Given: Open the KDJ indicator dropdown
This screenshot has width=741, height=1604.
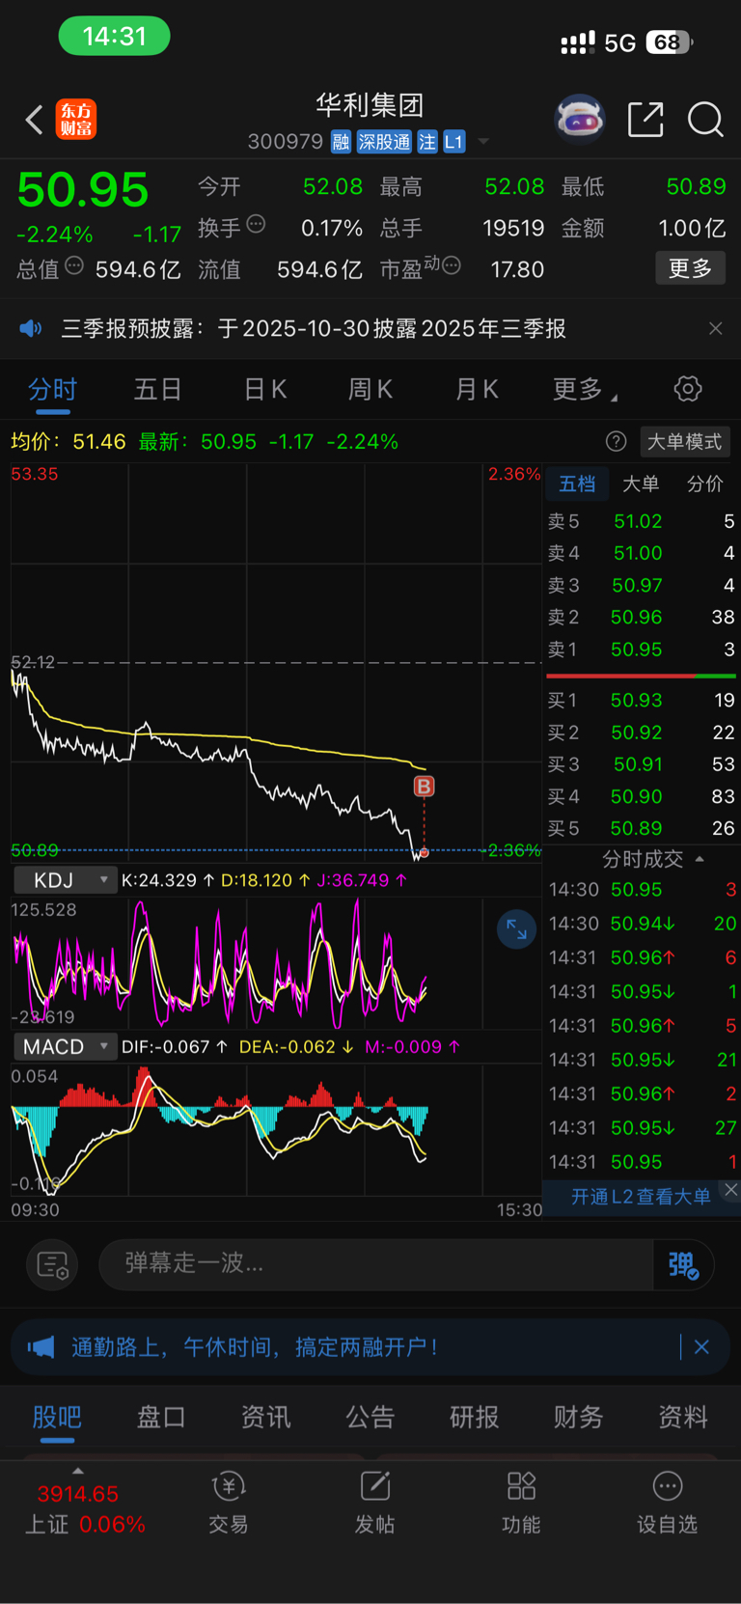Looking at the screenshot, I should coord(65,880).
